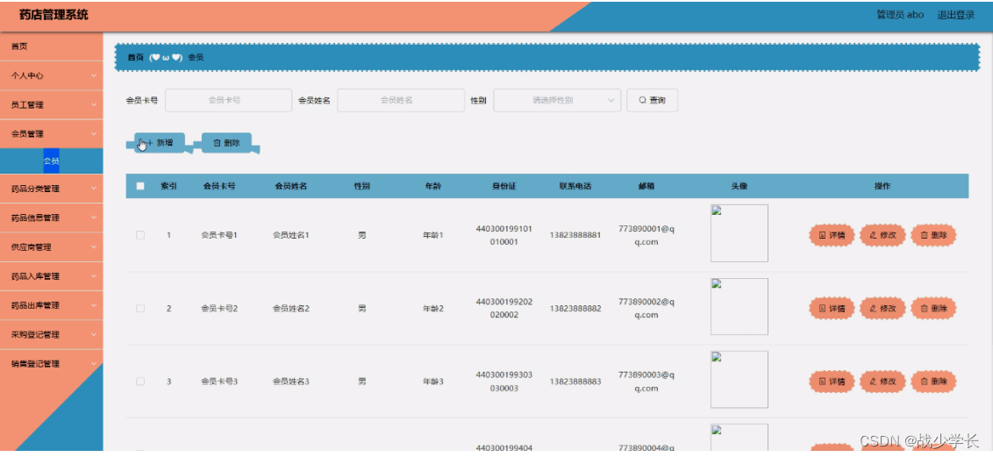Viewport: 993px width, 457px height.
Task: Click the 新增 button
Action: point(159,143)
